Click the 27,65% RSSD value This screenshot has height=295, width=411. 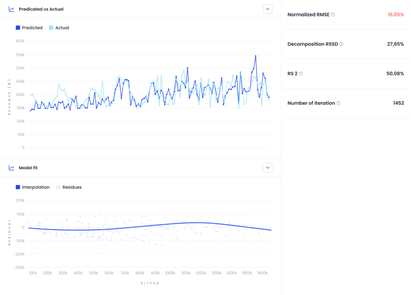tap(395, 44)
